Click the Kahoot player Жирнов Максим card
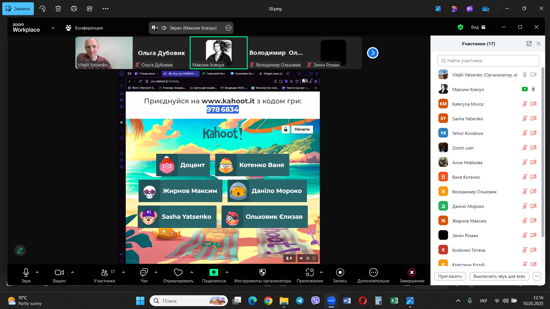 click(x=181, y=191)
